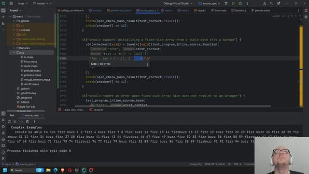This screenshot has height=174, width=309.
Task: Expand the .github folder
Action: (14, 21)
